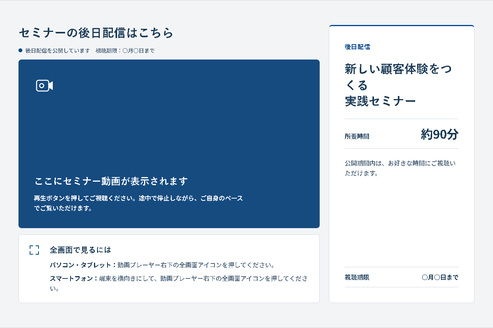Image resolution: width=493 pixels, height=328 pixels.
Task: Click the heading セミナーの後日配信はこちら
Action: (x=96, y=33)
